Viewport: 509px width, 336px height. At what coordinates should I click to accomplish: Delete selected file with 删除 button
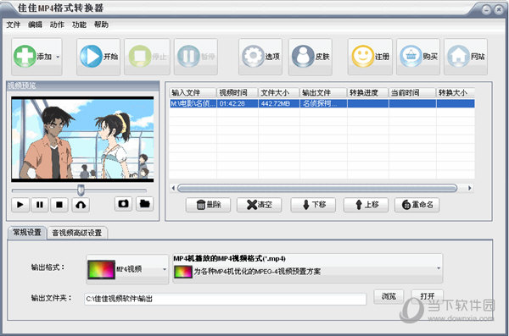[208, 205]
